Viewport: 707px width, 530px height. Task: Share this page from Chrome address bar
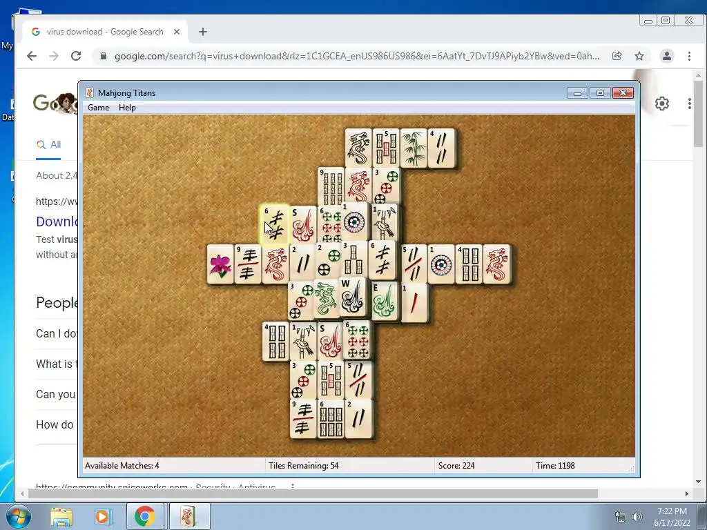pyautogui.click(x=617, y=56)
